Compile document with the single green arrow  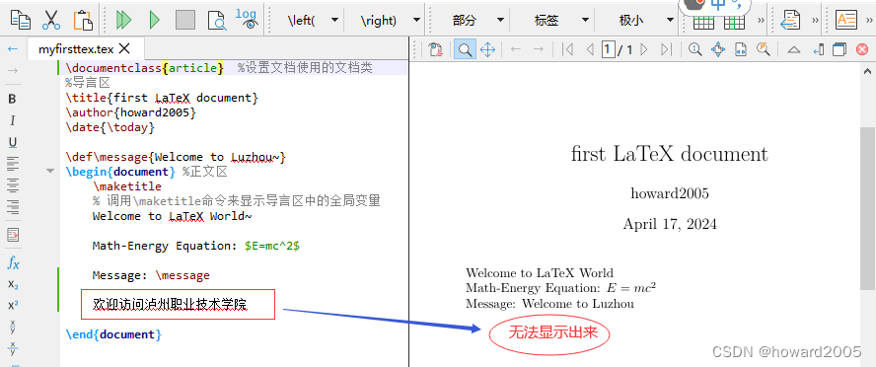tap(155, 20)
